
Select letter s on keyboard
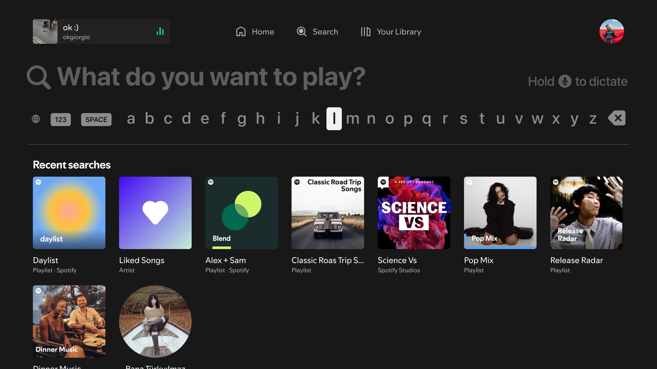463,119
